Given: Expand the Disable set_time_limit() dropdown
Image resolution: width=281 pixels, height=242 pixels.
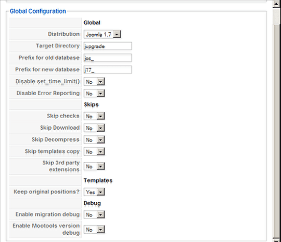Looking at the screenshot, I should [x=94, y=82].
